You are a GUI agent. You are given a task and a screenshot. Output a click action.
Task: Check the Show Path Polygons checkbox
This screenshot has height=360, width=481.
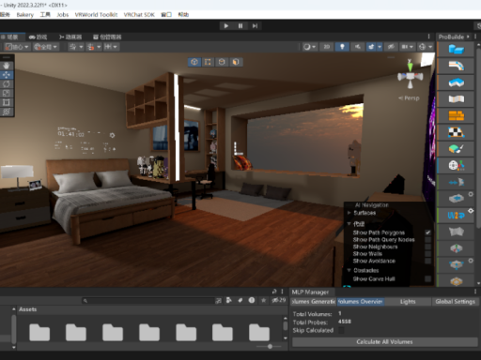427,232
